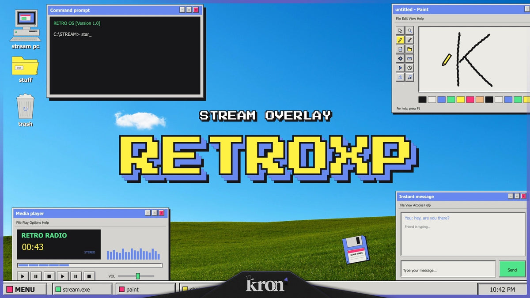This screenshot has width=530, height=298.
Task: Click the new document icon in Paint
Action: point(400,49)
